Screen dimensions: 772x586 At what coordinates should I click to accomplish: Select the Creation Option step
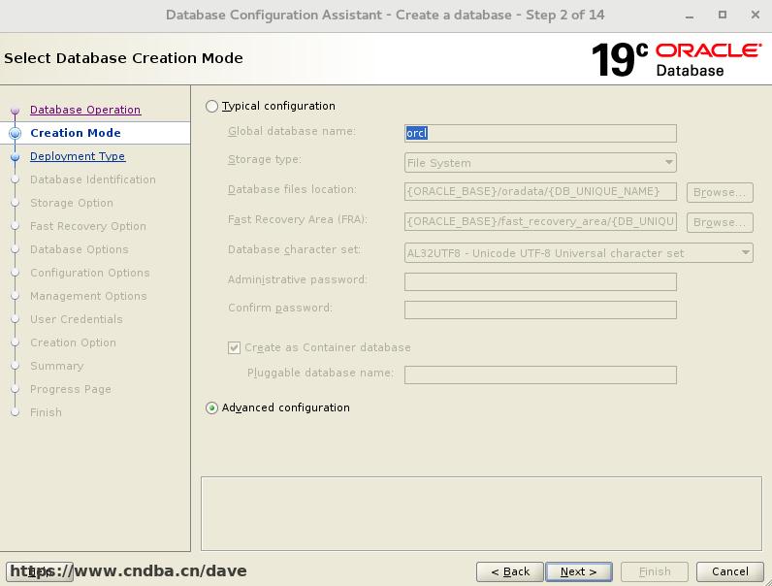click(73, 342)
